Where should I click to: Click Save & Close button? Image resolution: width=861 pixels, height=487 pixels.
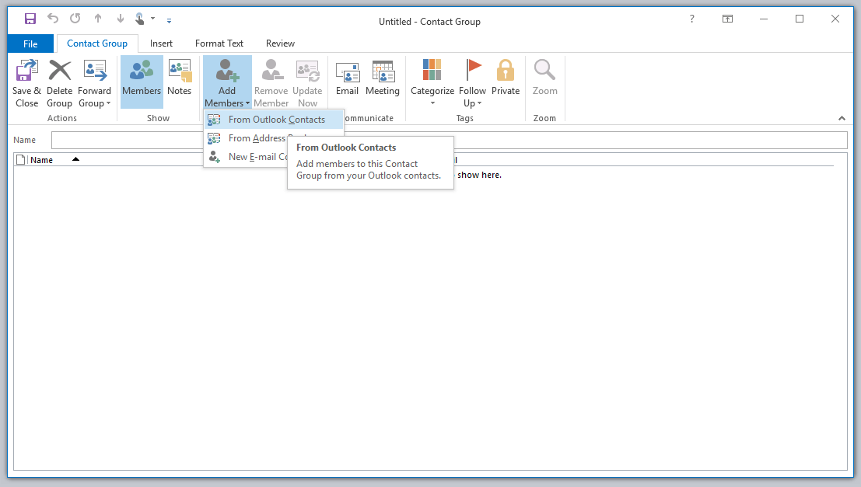(26, 83)
